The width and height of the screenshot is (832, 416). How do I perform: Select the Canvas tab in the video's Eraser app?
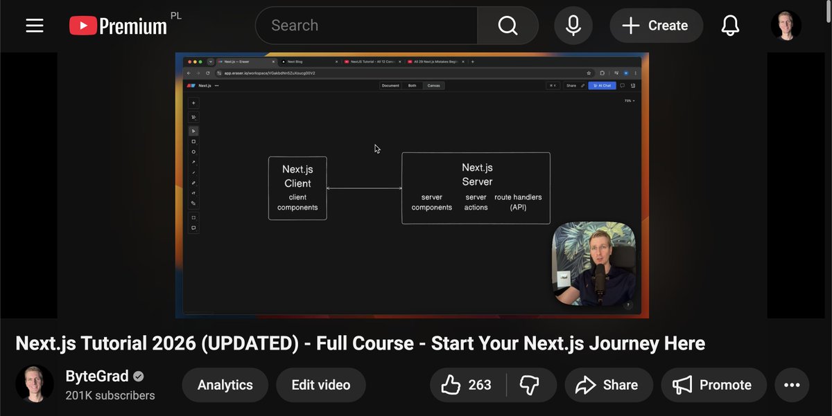(433, 86)
